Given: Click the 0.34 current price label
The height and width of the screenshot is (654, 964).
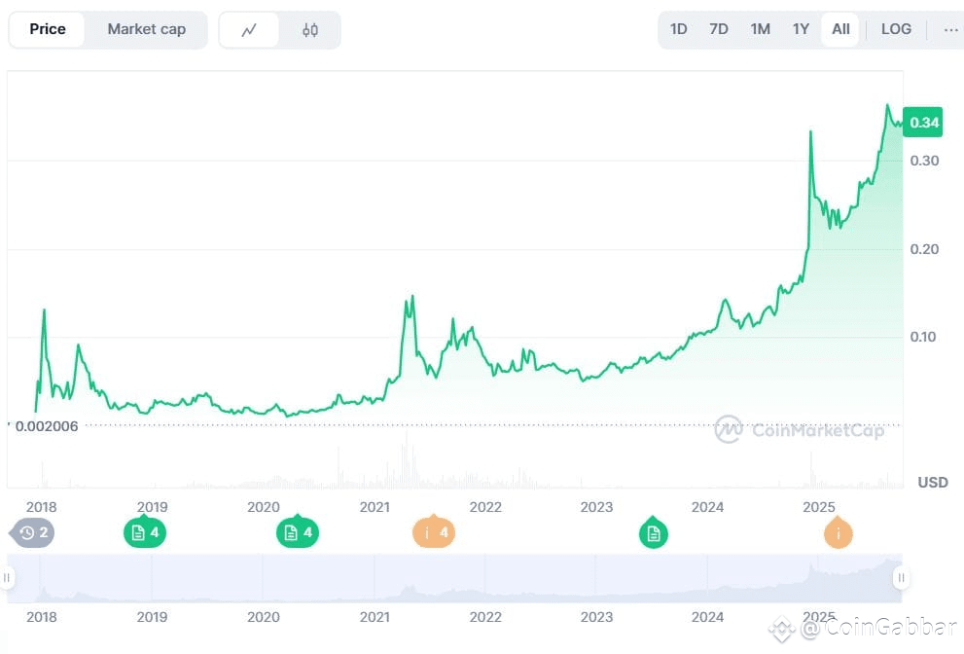Looking at the screenshot, I should point(923,123).
